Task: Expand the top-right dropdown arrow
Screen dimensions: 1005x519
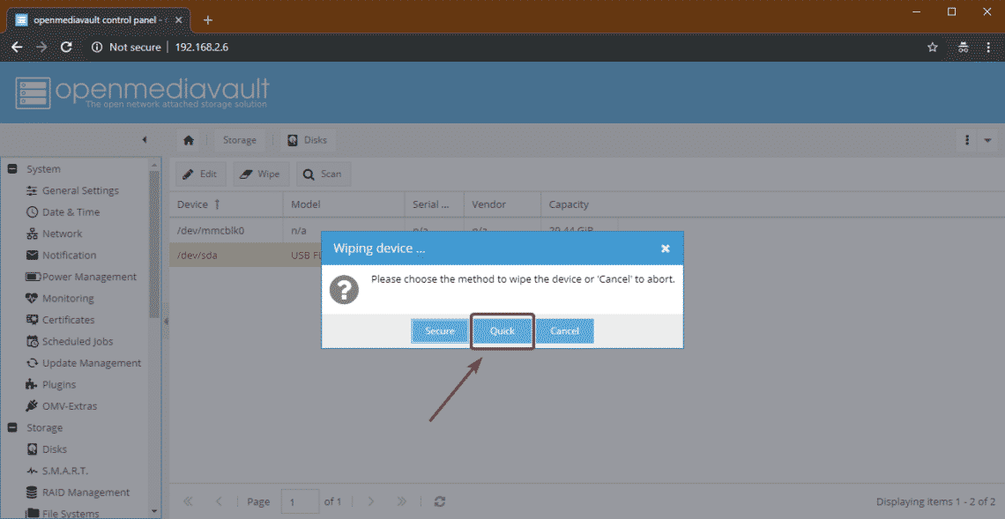Action: 987,140
